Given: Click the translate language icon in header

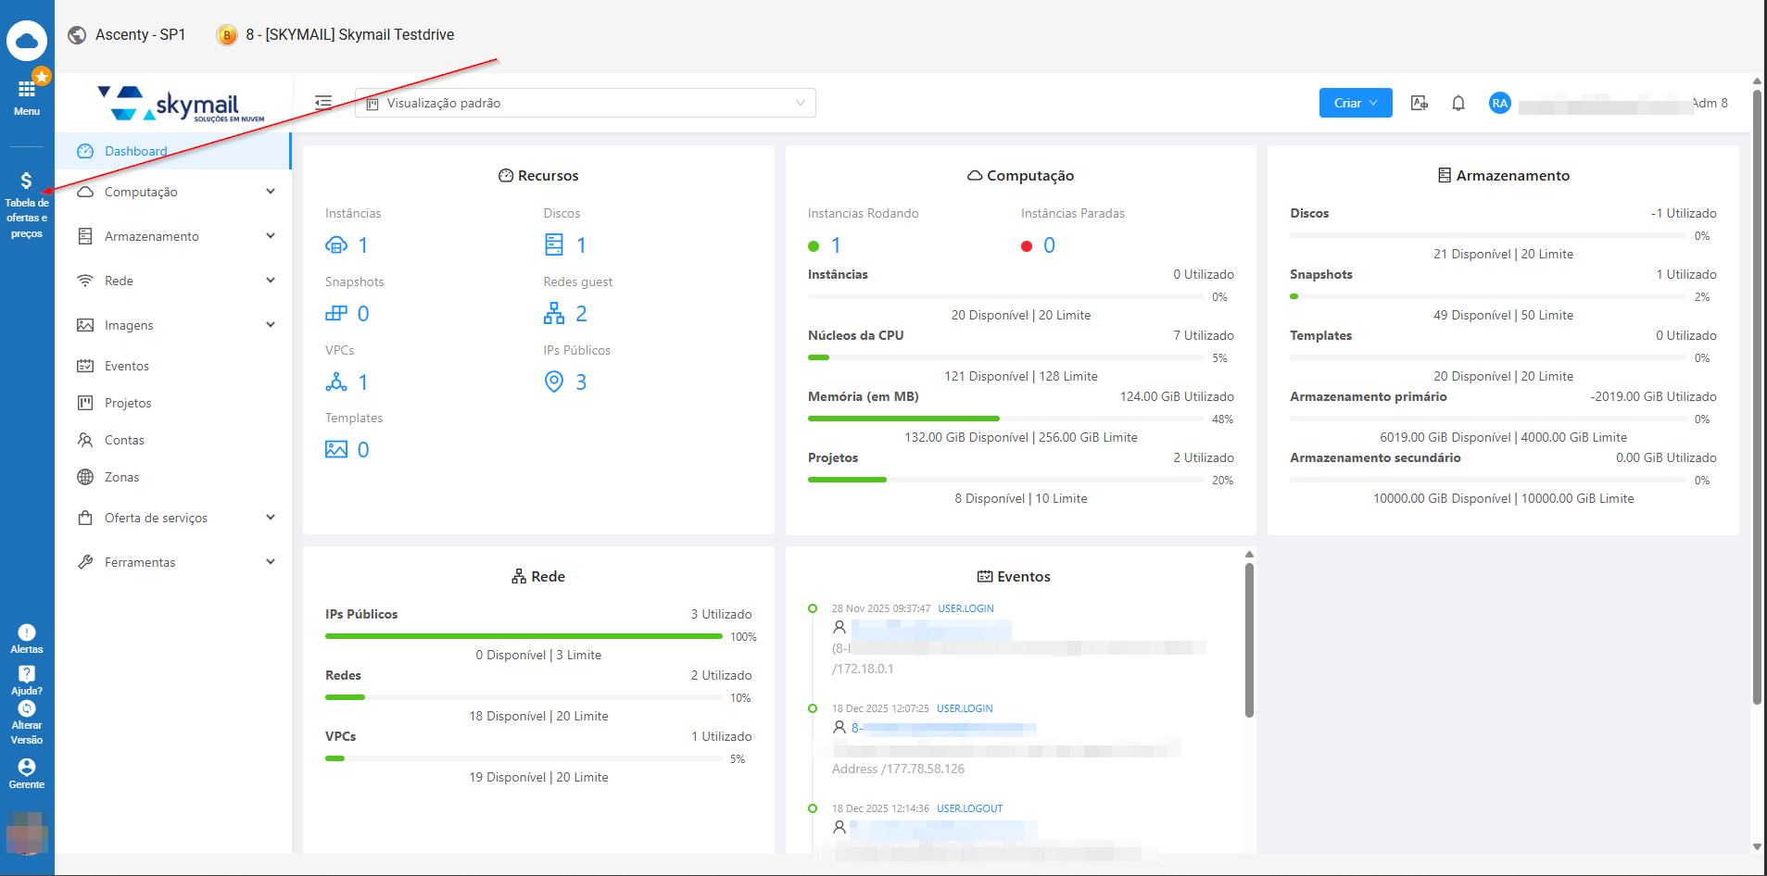Looking at the screenshot, I should tap(1419, 103).
